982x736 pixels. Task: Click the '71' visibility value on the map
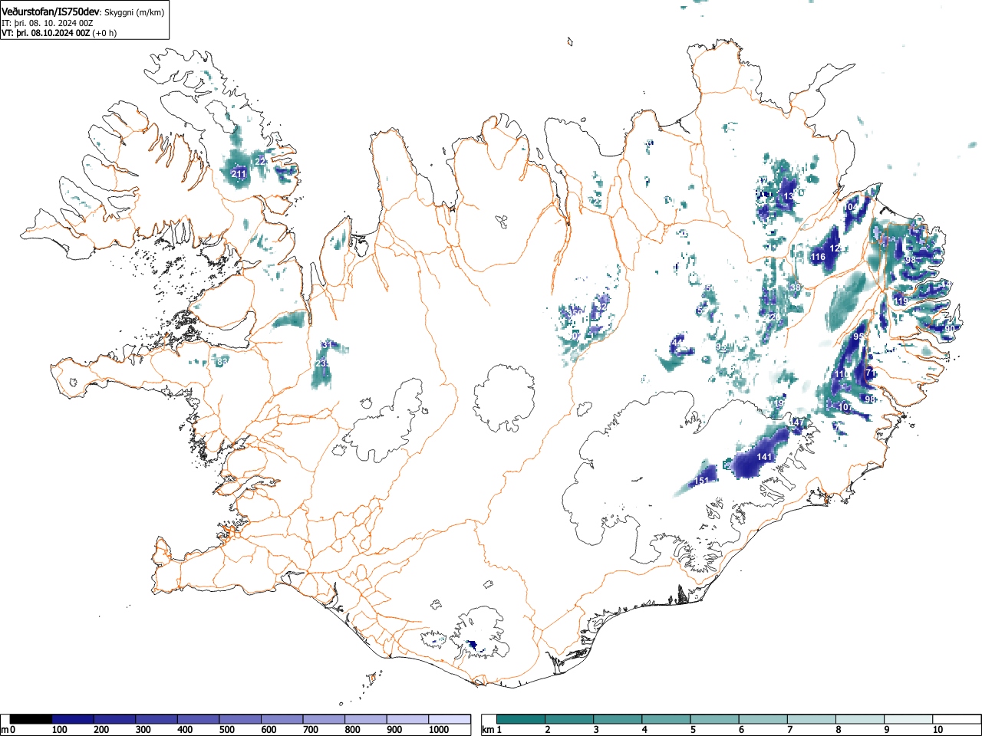[x=870, y=373]
